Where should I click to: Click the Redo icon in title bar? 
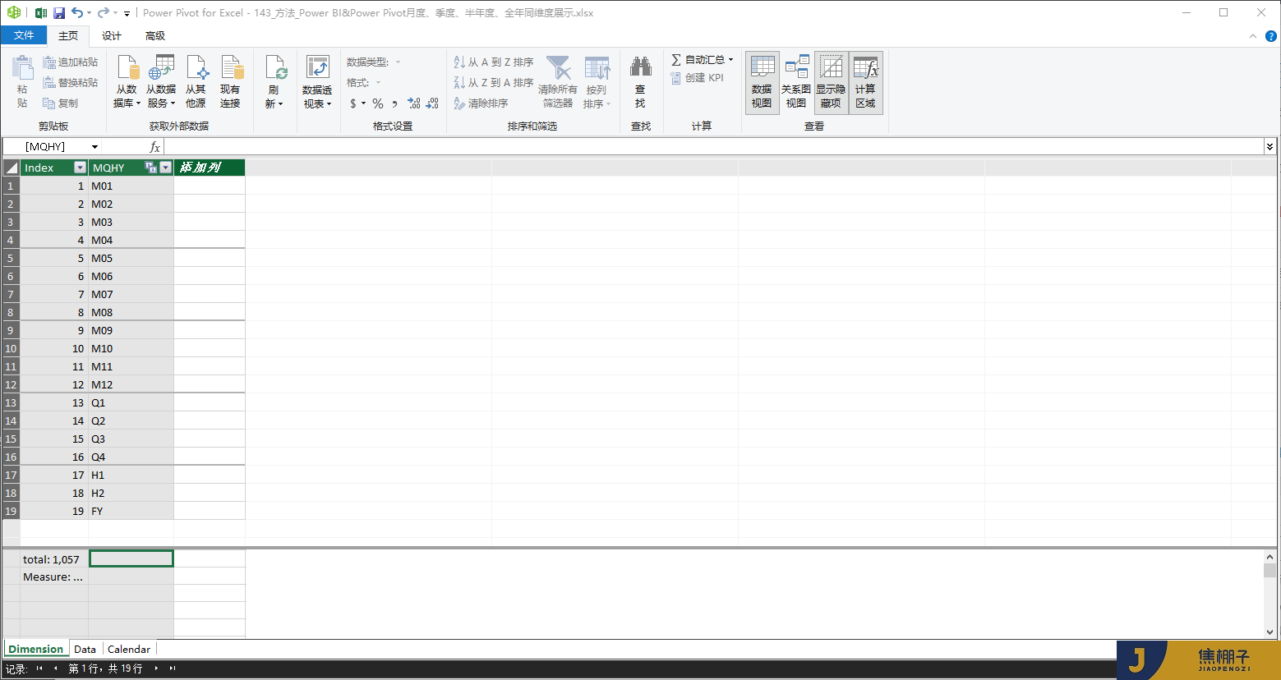pyautogui.click(x=103, y=13)
